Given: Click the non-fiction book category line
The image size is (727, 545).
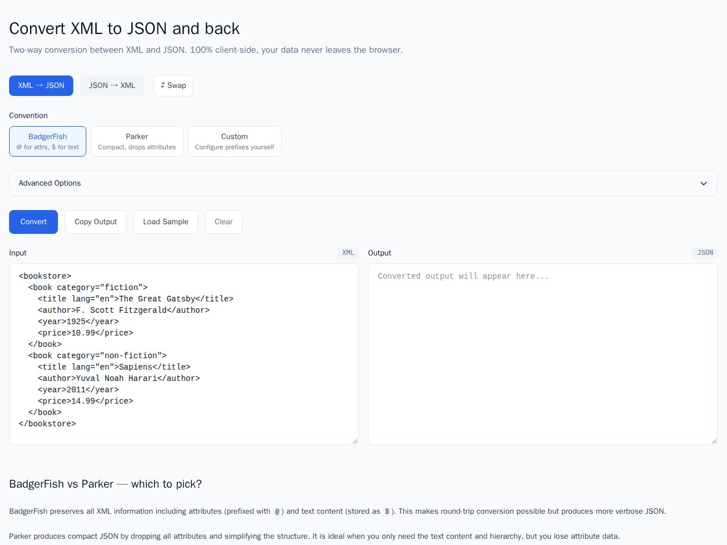Looking at the screenshot, I should click(x=97, y=355).
